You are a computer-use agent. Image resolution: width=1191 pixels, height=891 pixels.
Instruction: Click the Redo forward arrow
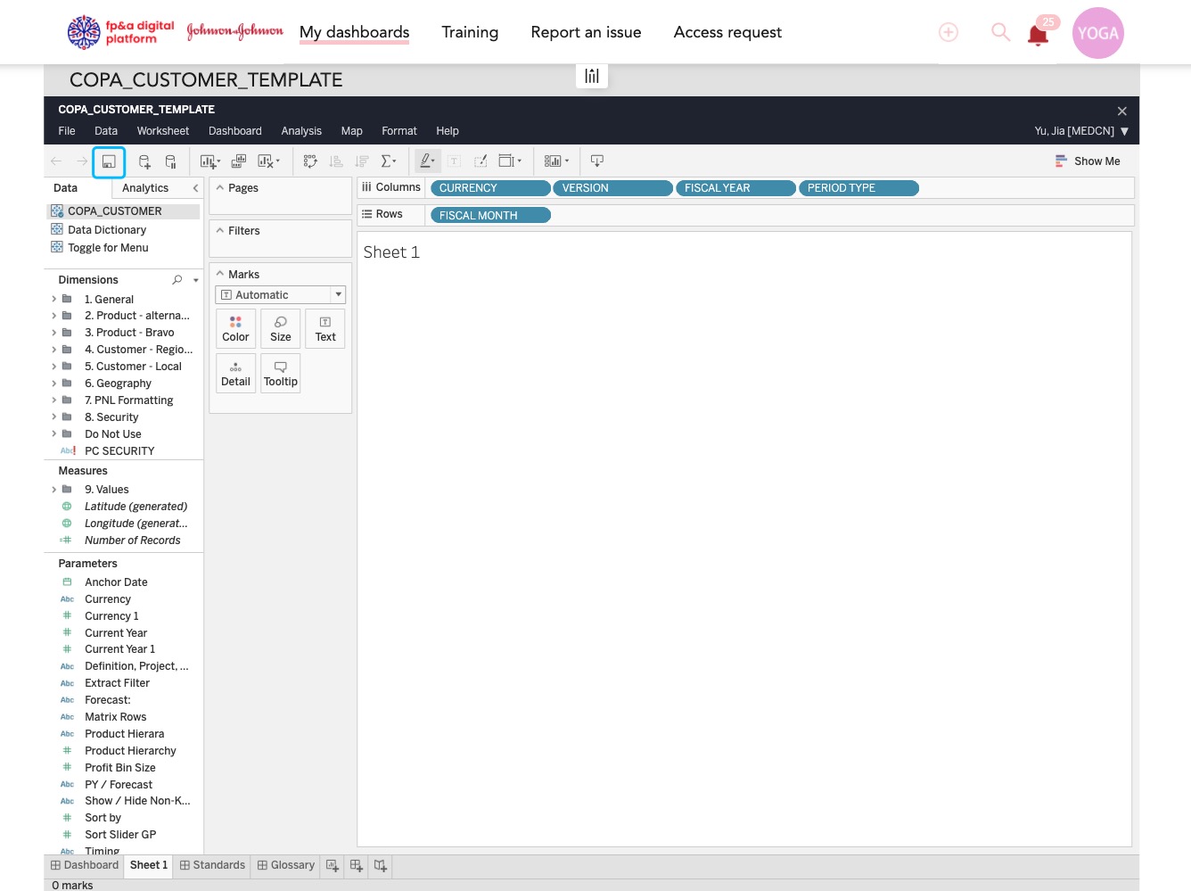click(x=82, y=161)
